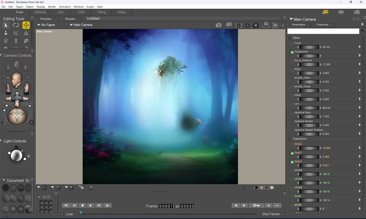Click the head select camera control
Viewport: 366px width, 219px height.
coord(17,64)
